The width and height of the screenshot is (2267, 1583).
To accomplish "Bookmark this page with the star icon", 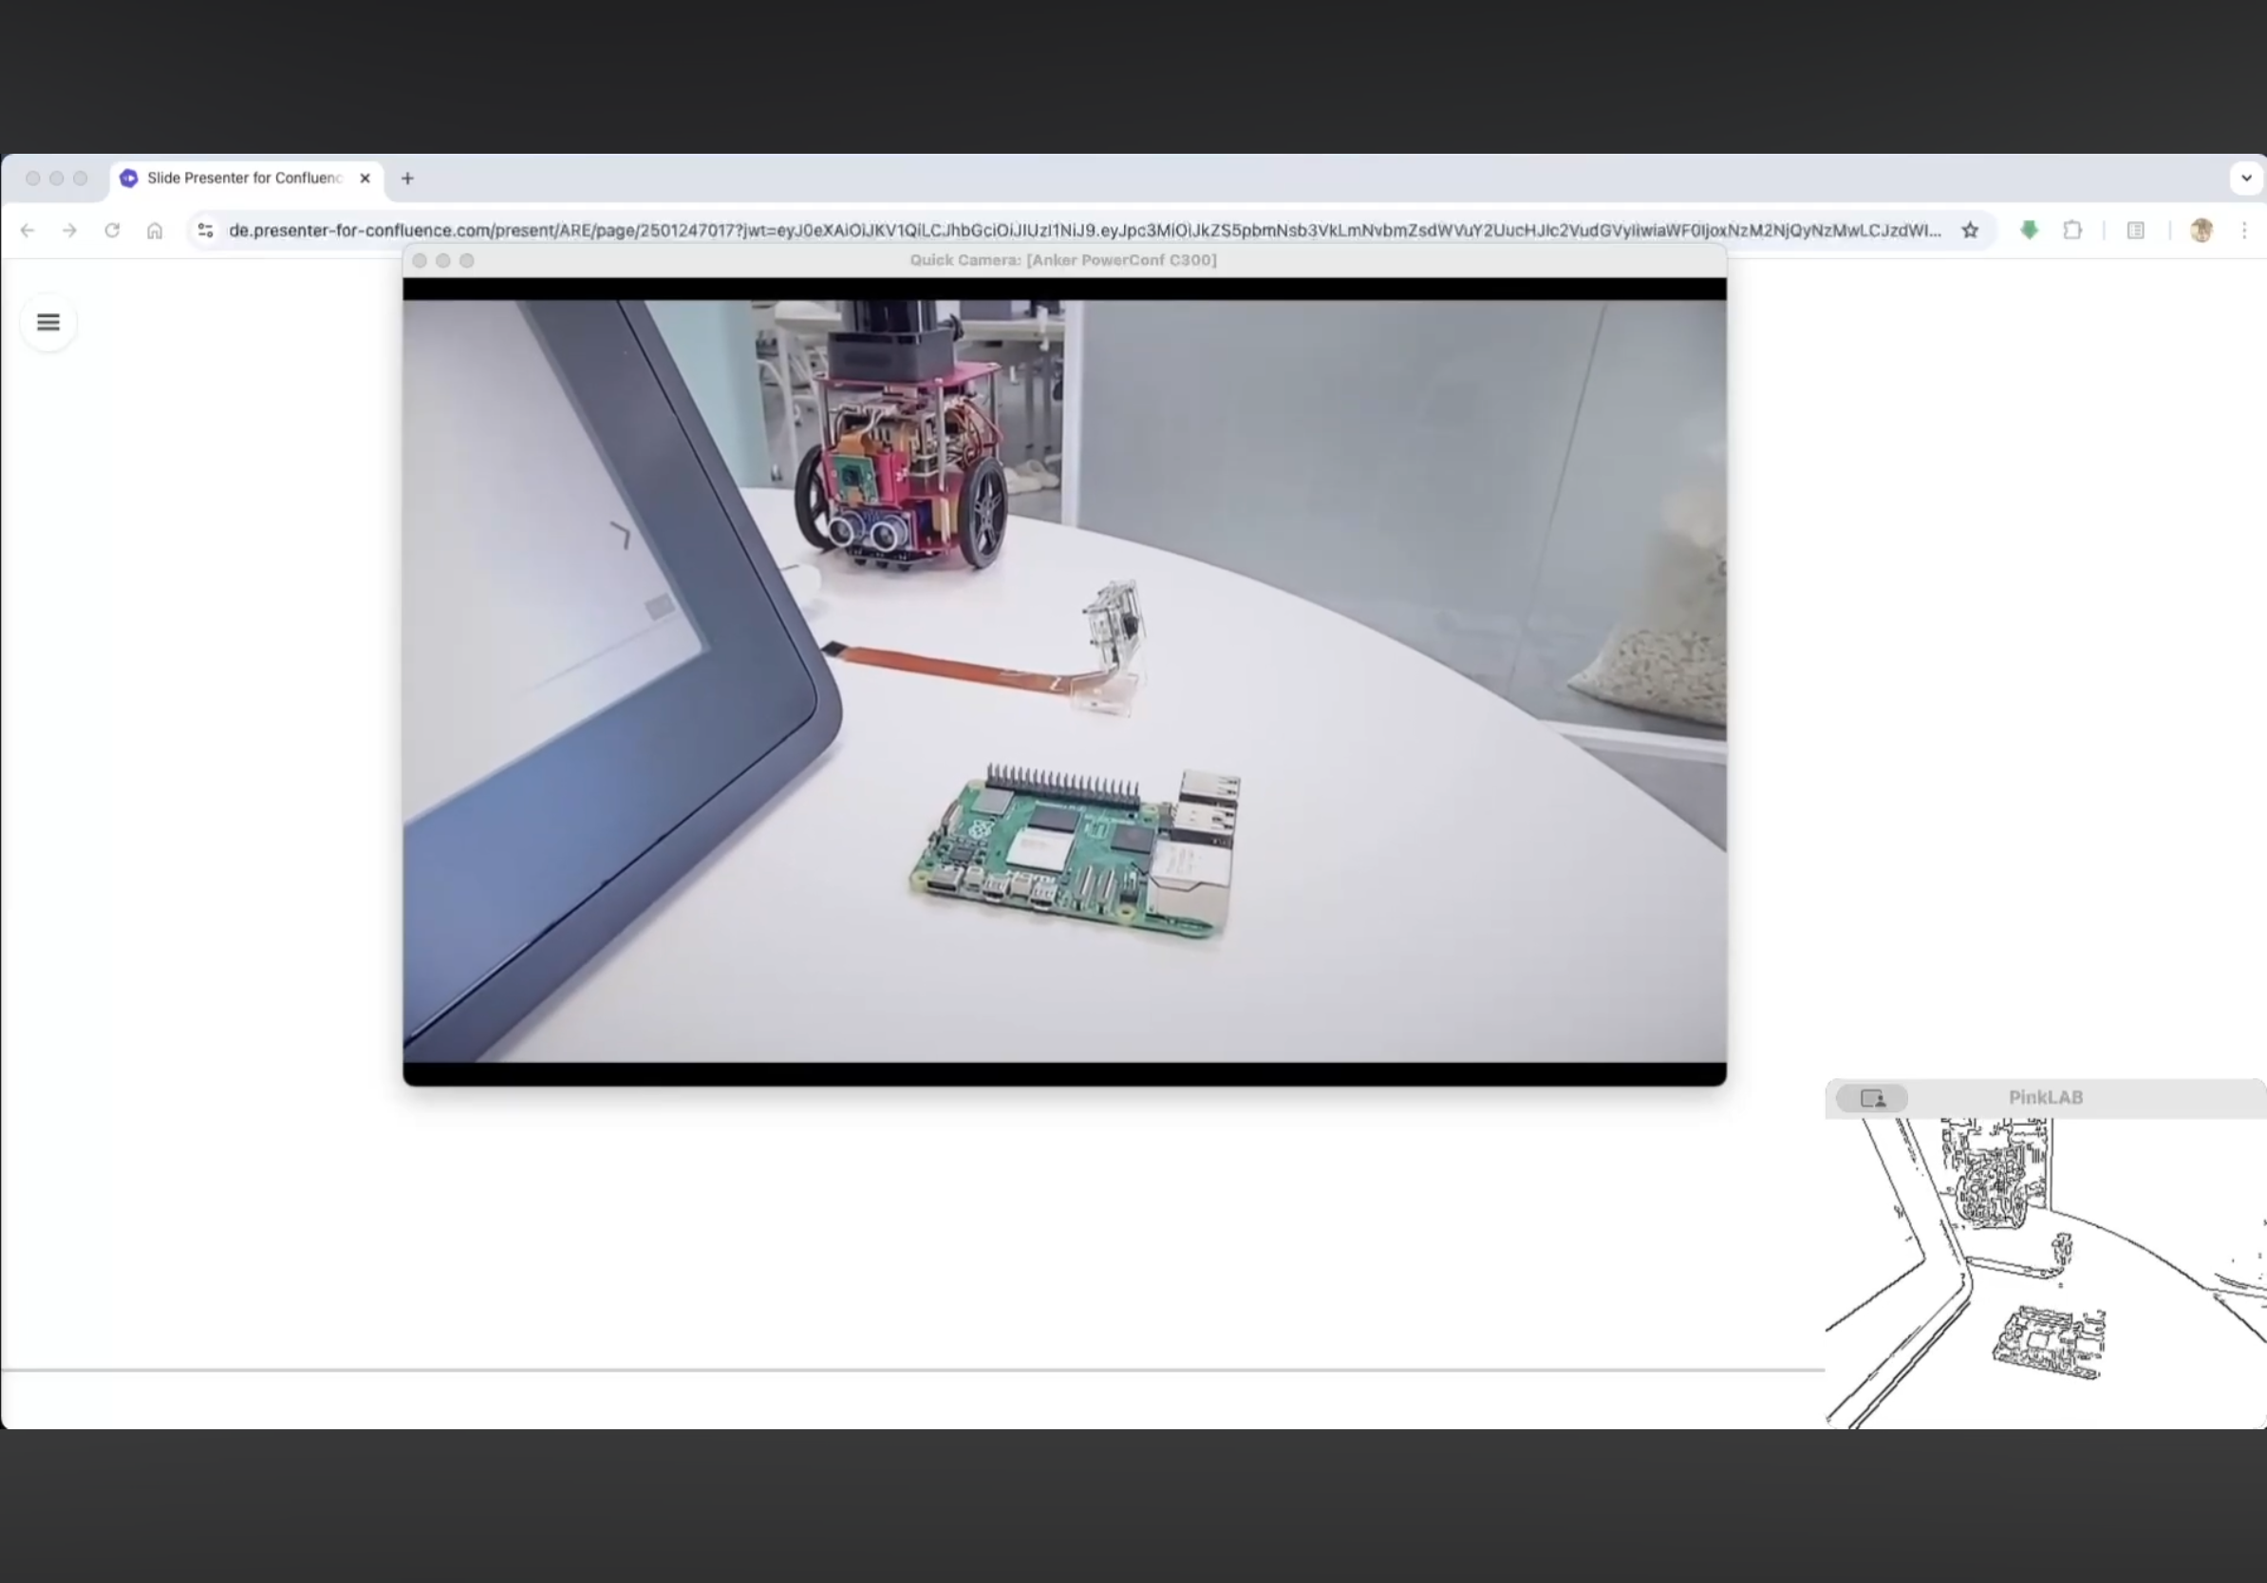I will 1970,231.
